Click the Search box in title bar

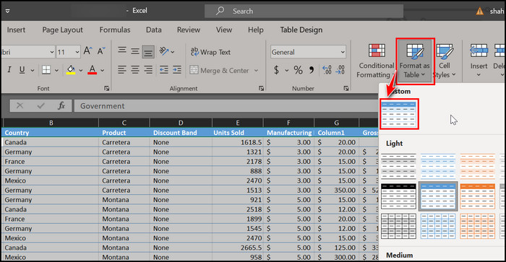pyautogui.click(x=304, y=11)
